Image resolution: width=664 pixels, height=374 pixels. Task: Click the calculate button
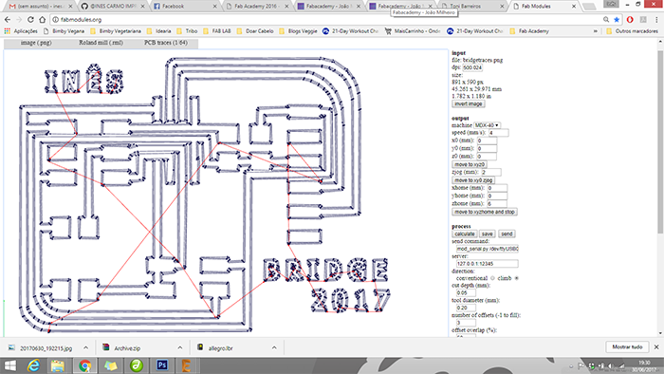(x=465, y=234)
